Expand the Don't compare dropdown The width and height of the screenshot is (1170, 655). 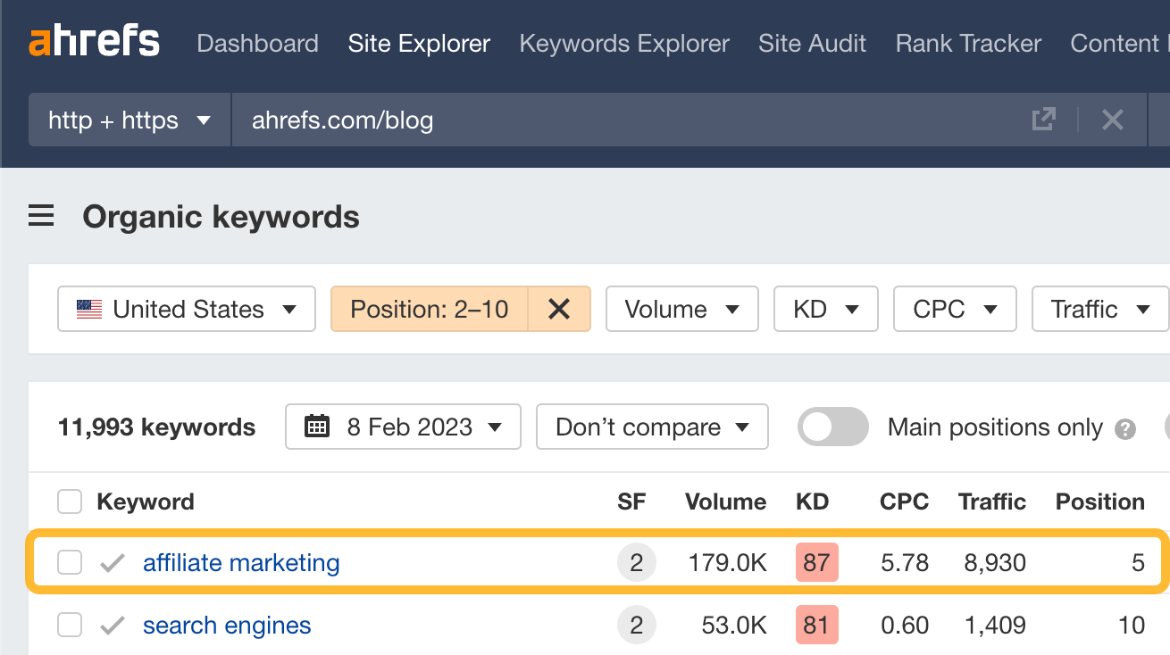(652, 427)
